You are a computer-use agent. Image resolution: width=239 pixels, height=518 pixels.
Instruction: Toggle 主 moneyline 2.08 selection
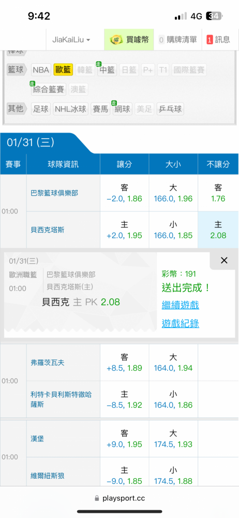pos(218,230)
